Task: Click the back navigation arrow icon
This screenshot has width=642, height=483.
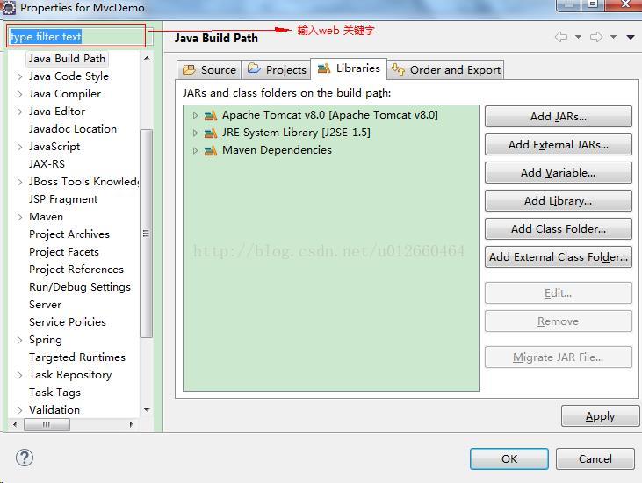Action: 561,37
